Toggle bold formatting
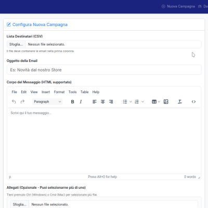 pos(73,102)
